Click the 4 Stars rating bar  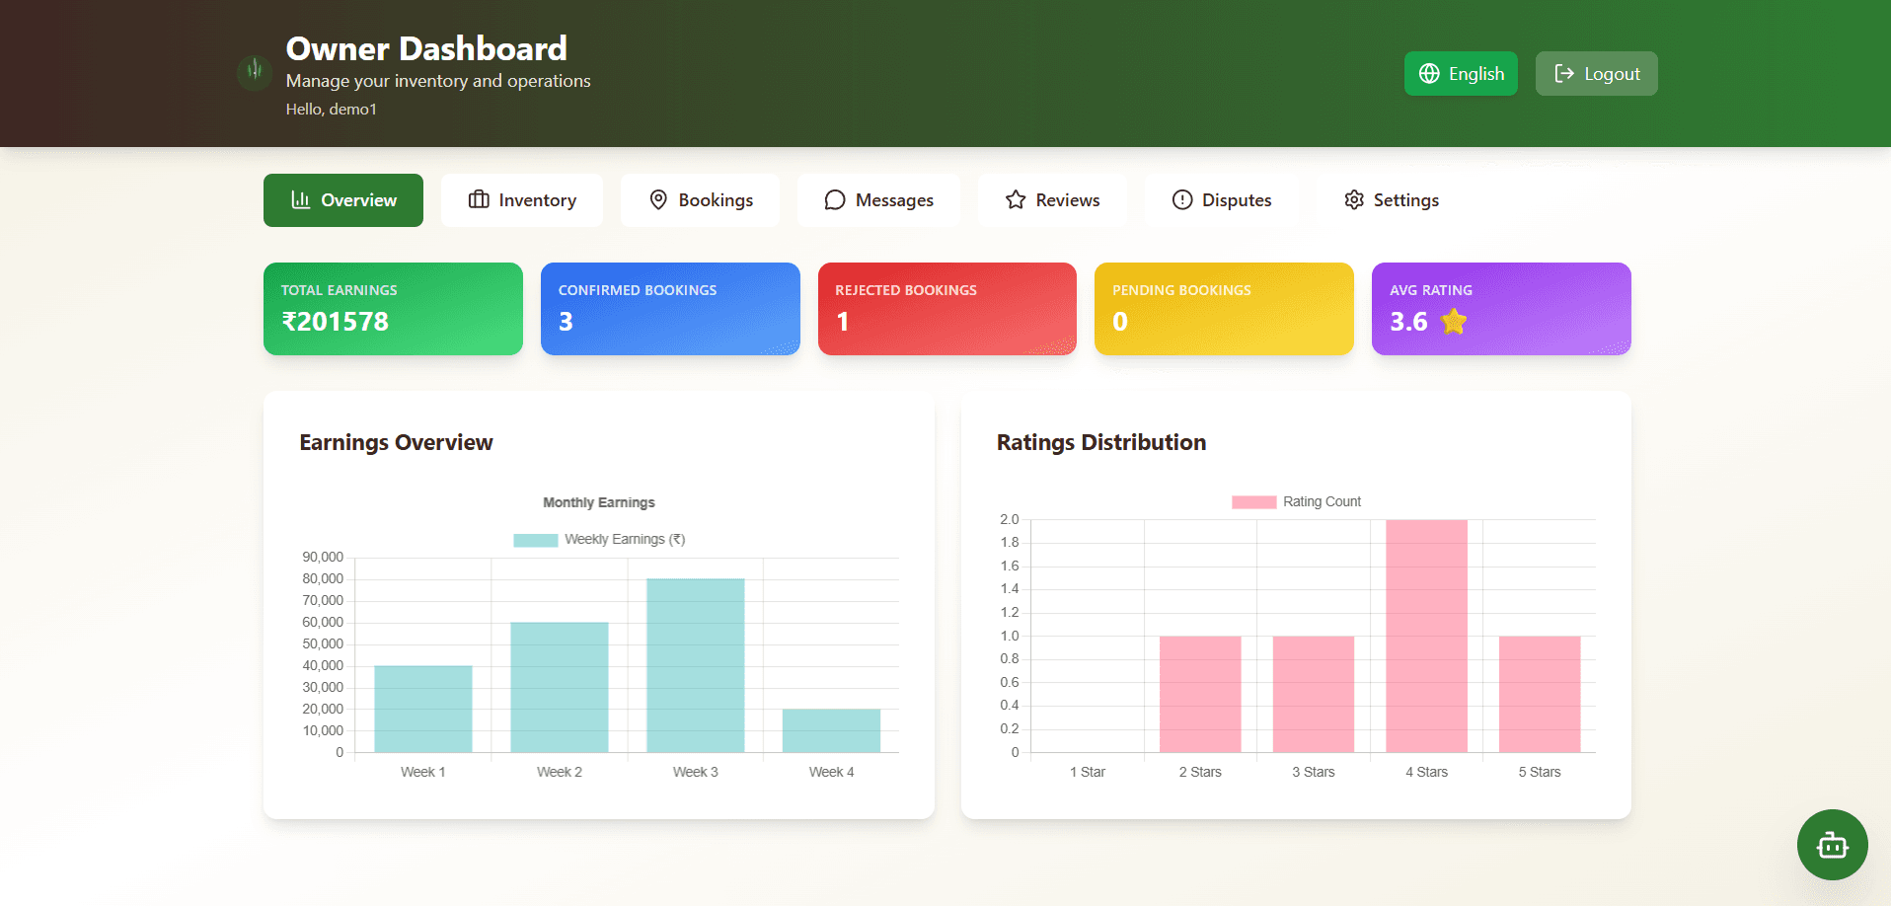pyautogui.click(x=1426, y=636)
